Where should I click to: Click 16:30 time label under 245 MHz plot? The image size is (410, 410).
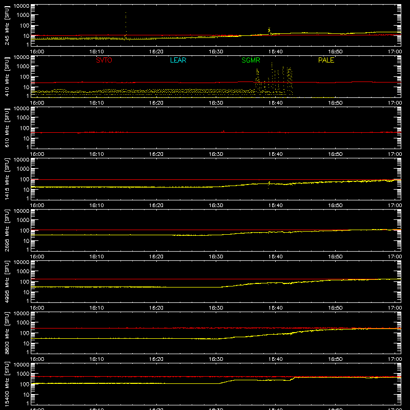click(216, 52)
